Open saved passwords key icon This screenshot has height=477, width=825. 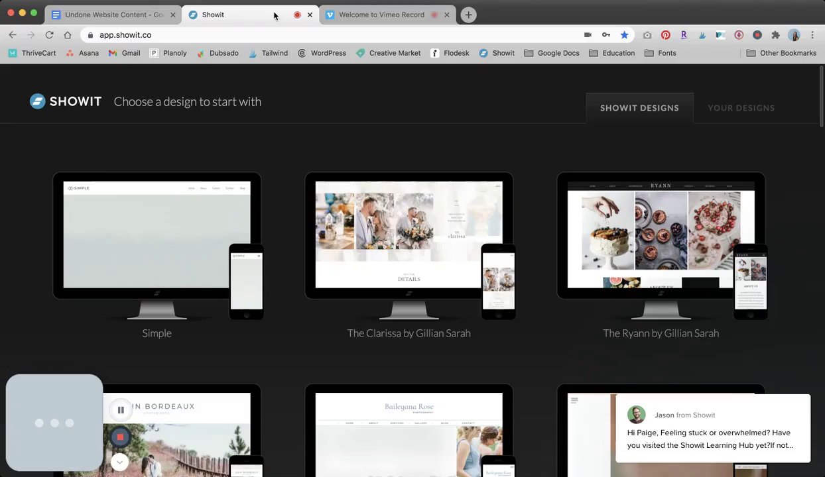tap(605, 35)
